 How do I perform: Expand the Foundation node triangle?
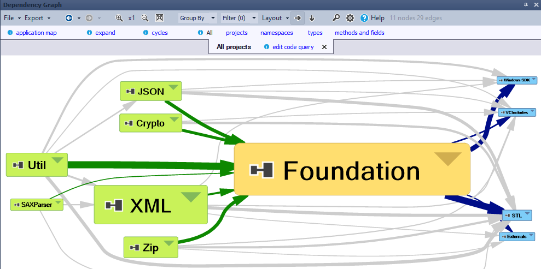point(448,159)
